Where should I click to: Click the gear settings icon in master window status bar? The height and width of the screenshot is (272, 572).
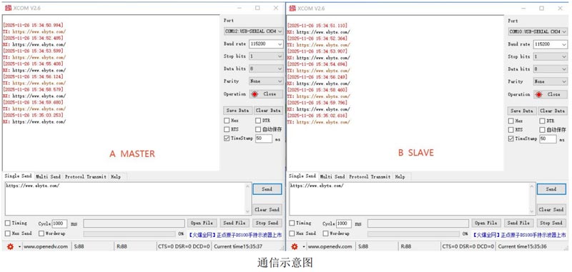tap(10, 246)
